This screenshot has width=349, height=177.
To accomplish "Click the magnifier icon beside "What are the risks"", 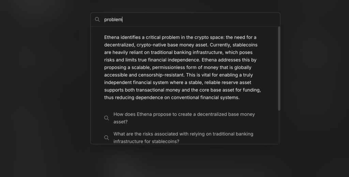I will click(107, 138).
